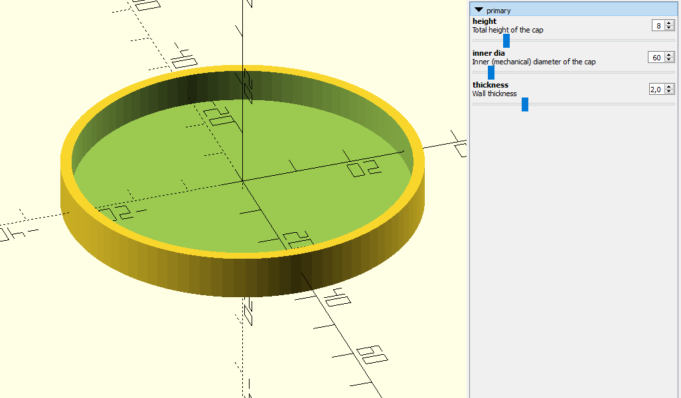
Task: Click the 'Wall thickness' description label
Action: [x=494, y=94]
